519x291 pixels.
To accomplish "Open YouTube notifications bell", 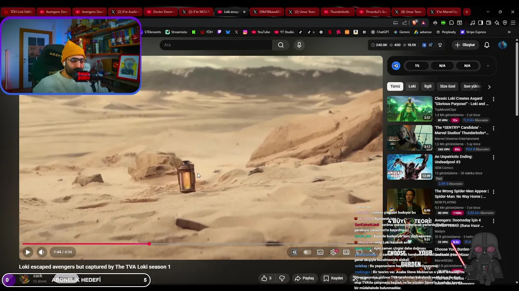I will click(x=487, y=45).
